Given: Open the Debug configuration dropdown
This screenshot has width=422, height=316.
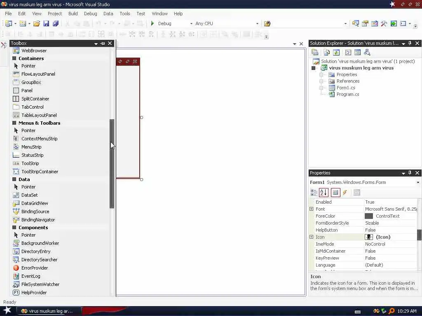Looking at the screenshot, I should 191,23.
